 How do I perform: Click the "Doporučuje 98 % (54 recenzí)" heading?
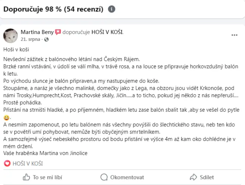click(x=53, y=9)
